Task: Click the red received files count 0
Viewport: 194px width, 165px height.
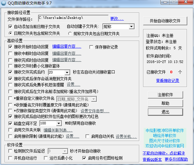Action: (x=171, y=72)
